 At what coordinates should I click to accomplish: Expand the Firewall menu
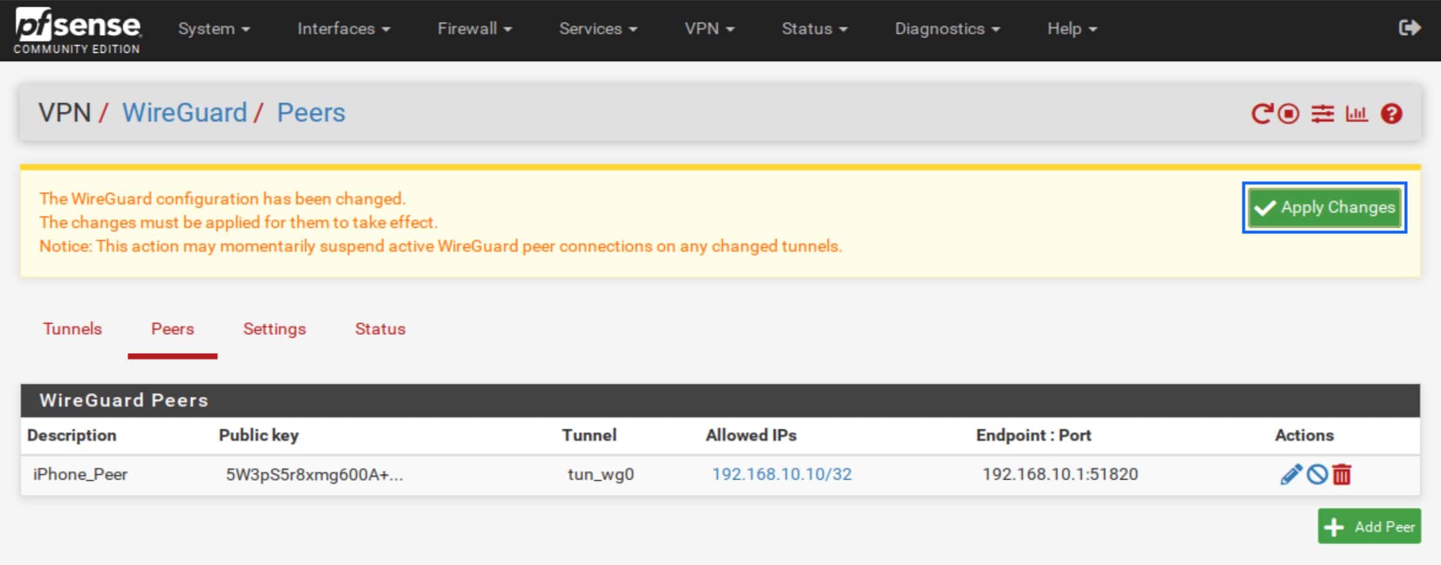point(475,28)
